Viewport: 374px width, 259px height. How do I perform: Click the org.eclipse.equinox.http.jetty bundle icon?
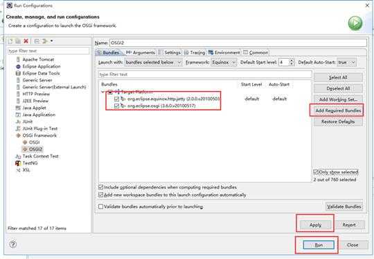[123, 99]
